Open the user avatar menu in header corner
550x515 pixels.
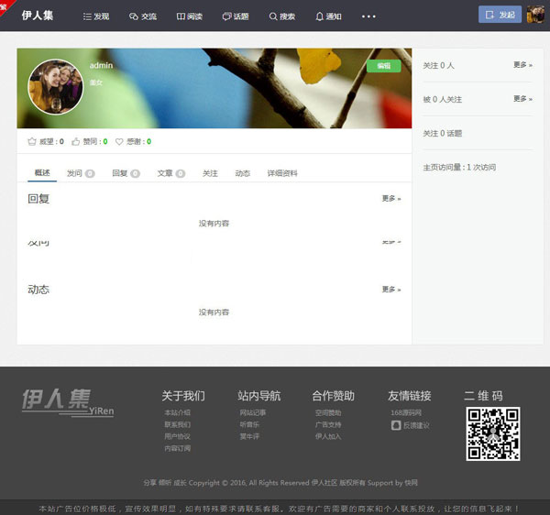point(535,15)
